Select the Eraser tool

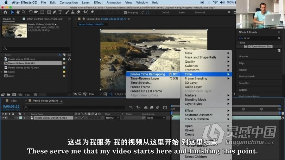click(78, 12)
